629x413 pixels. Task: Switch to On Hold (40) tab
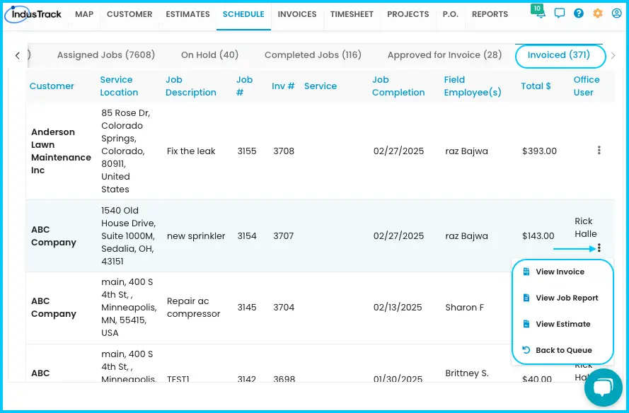[210, 55]
